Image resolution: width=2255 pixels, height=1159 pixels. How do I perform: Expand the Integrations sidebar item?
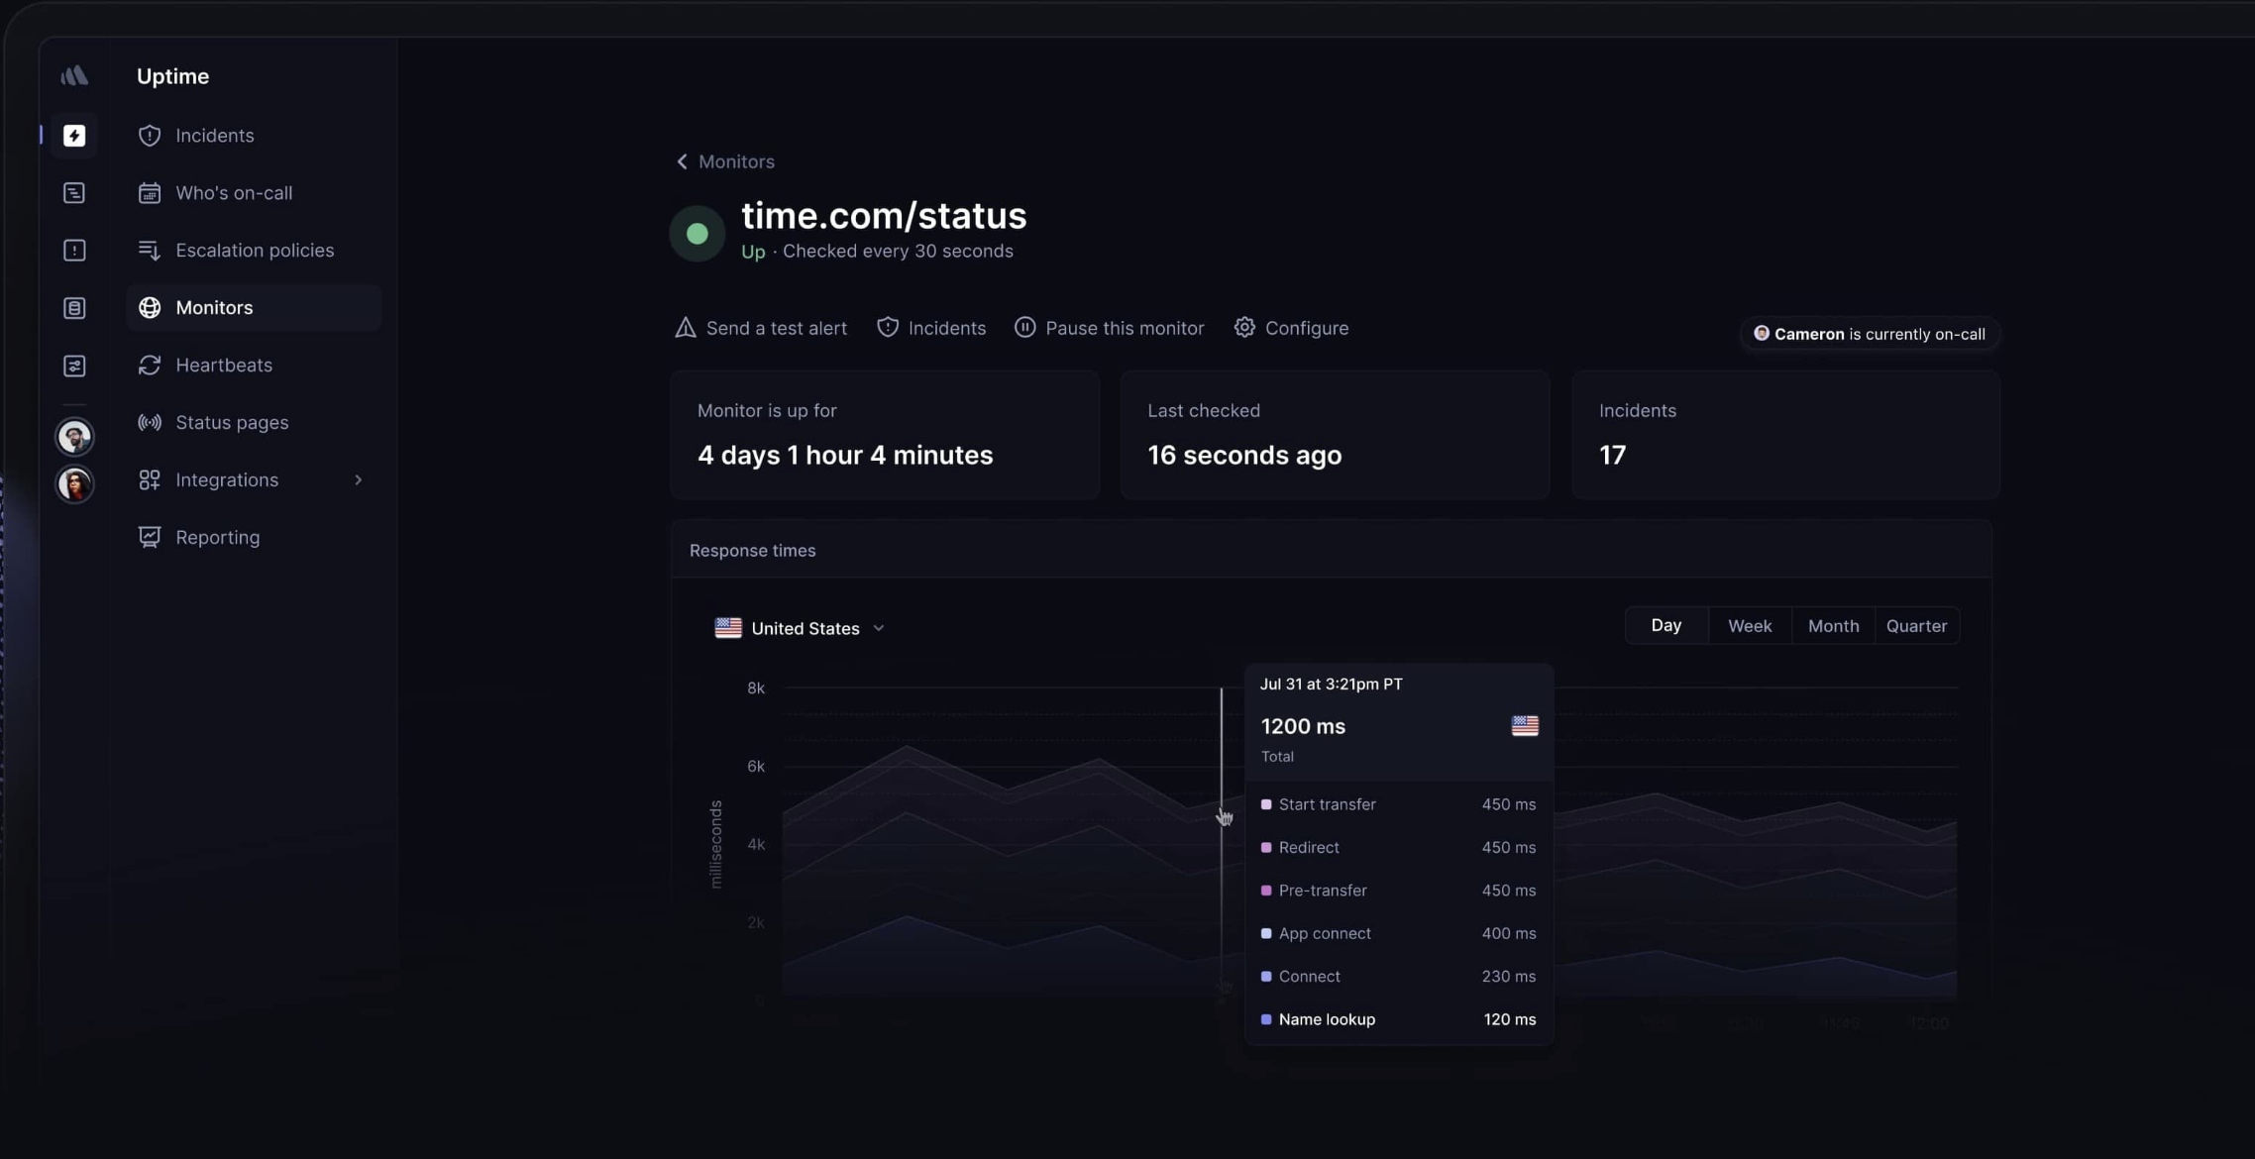click(x=359, y=479)
